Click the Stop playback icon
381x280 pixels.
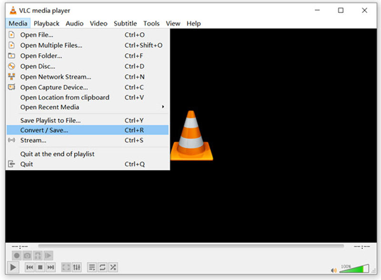[40, 267]
